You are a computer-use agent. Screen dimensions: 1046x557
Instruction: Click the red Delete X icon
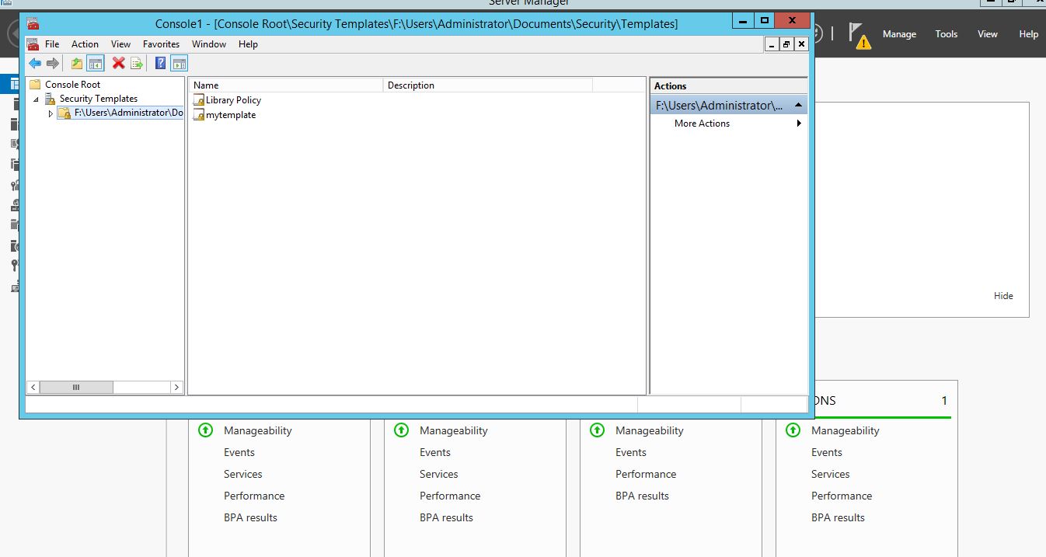[118, 64]
